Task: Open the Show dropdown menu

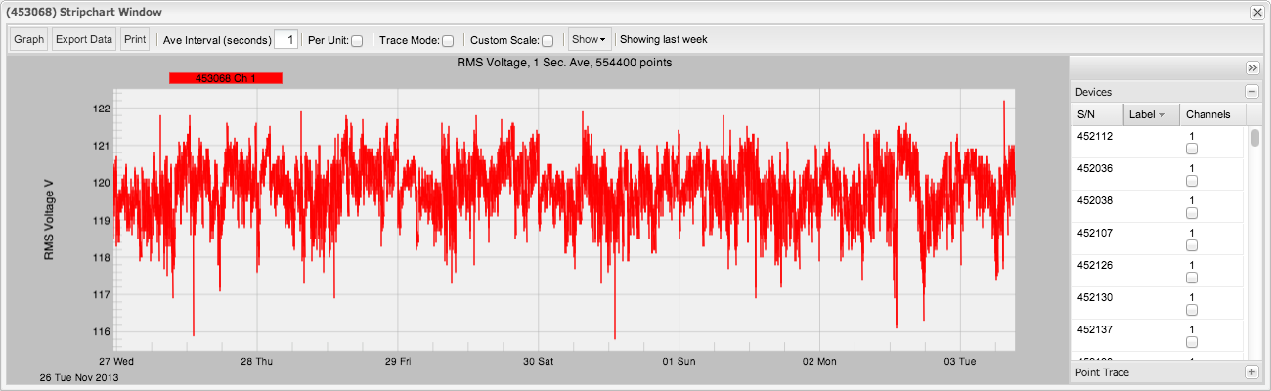Action: (590, 40)
